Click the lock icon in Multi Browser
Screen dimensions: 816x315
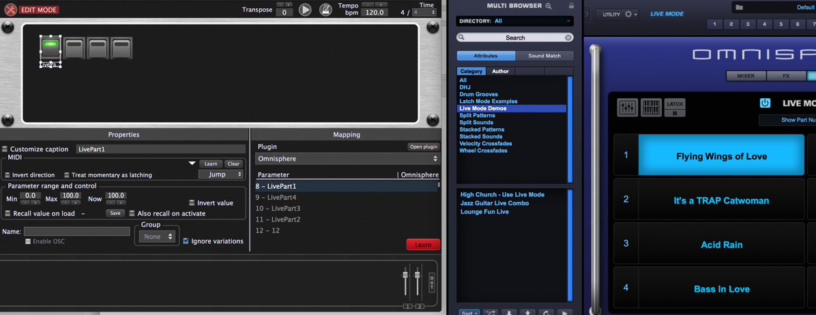(x=572, y=5)
